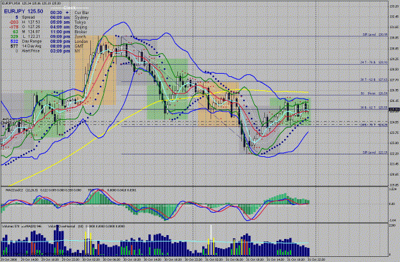Select the Spread value row
Screen dimensions: 400x262
pos(25,17)
